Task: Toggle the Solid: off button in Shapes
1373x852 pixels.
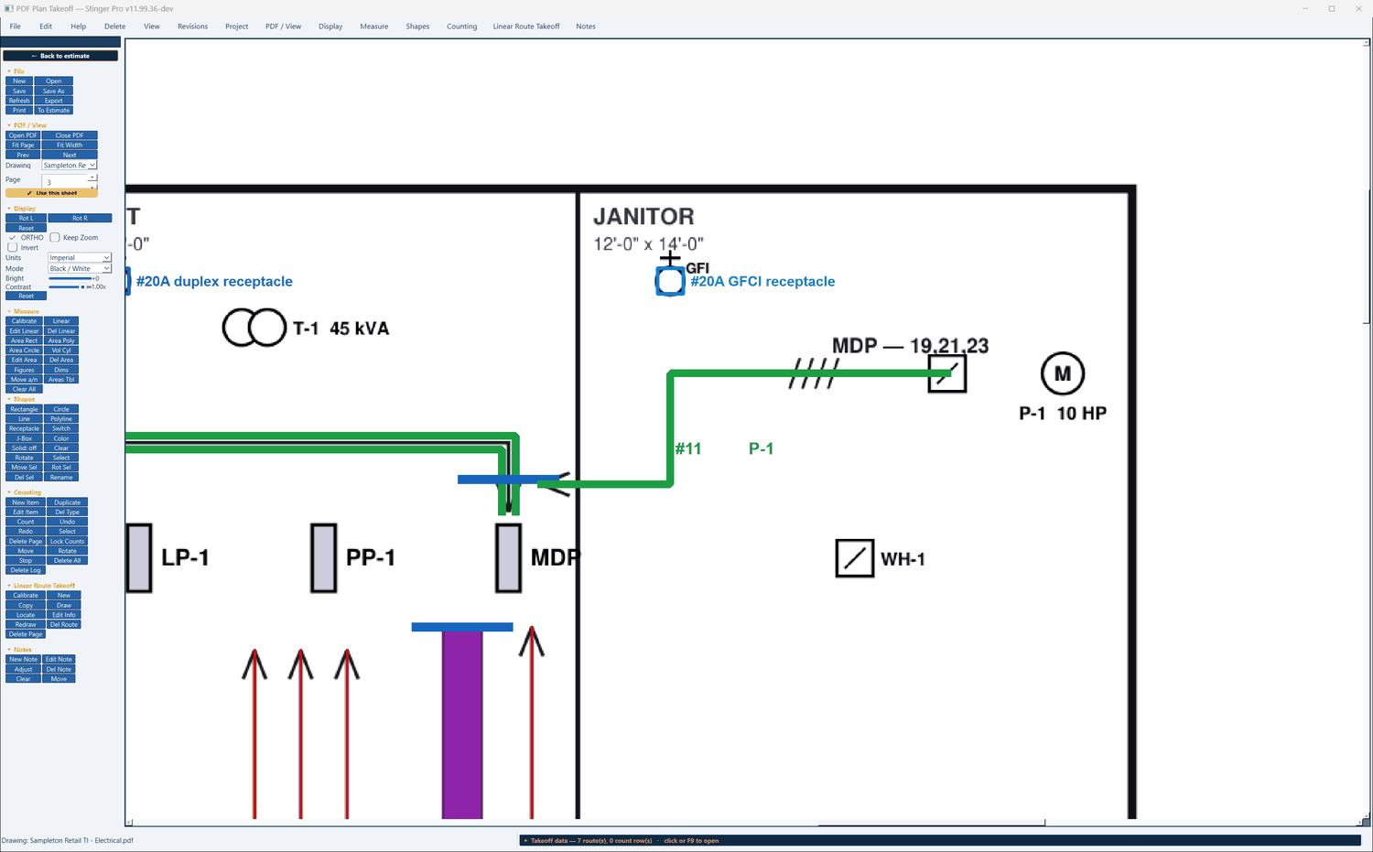Action: (x=24, y=448)
